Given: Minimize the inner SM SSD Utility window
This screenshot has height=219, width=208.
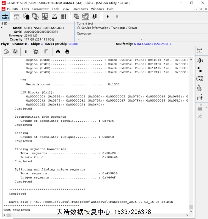Looking at the screenshot, I should [197, 9].
